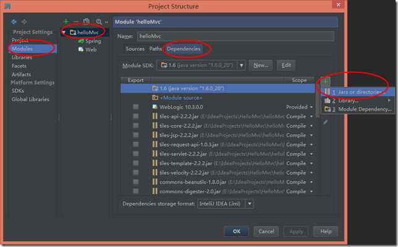
Task: Click the Export column header
Action: [x=135, y=80]
